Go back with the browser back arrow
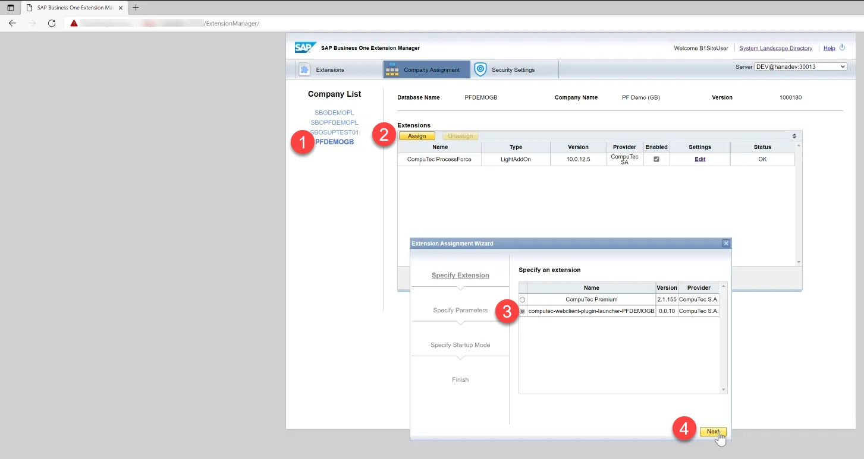Screen dimensions: 864x459 [12, 23]
